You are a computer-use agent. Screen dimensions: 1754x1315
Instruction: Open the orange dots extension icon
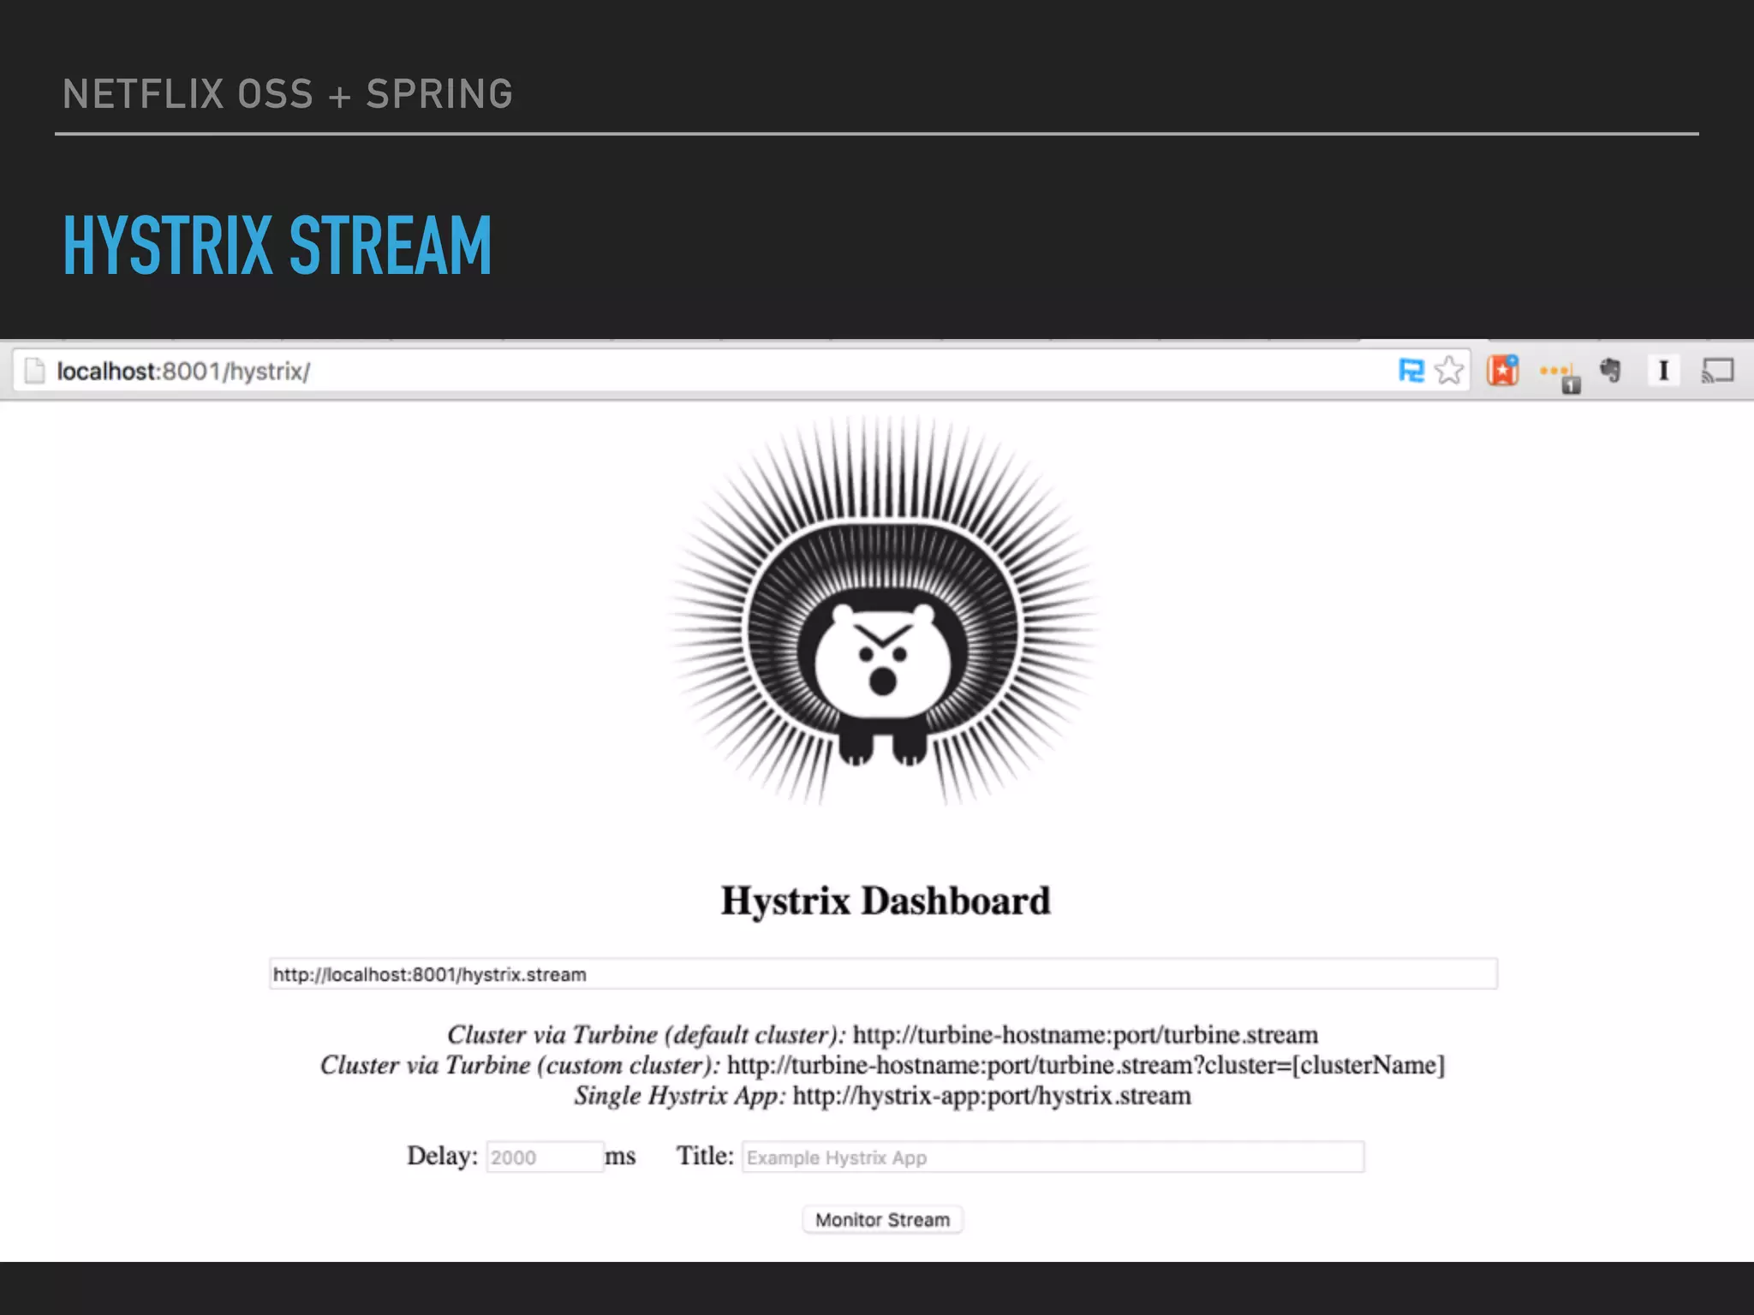click(1560, 374)
